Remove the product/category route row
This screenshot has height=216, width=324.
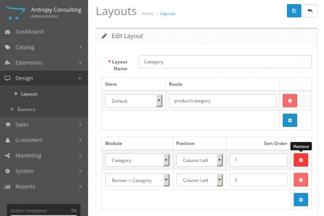coord(290,101)
